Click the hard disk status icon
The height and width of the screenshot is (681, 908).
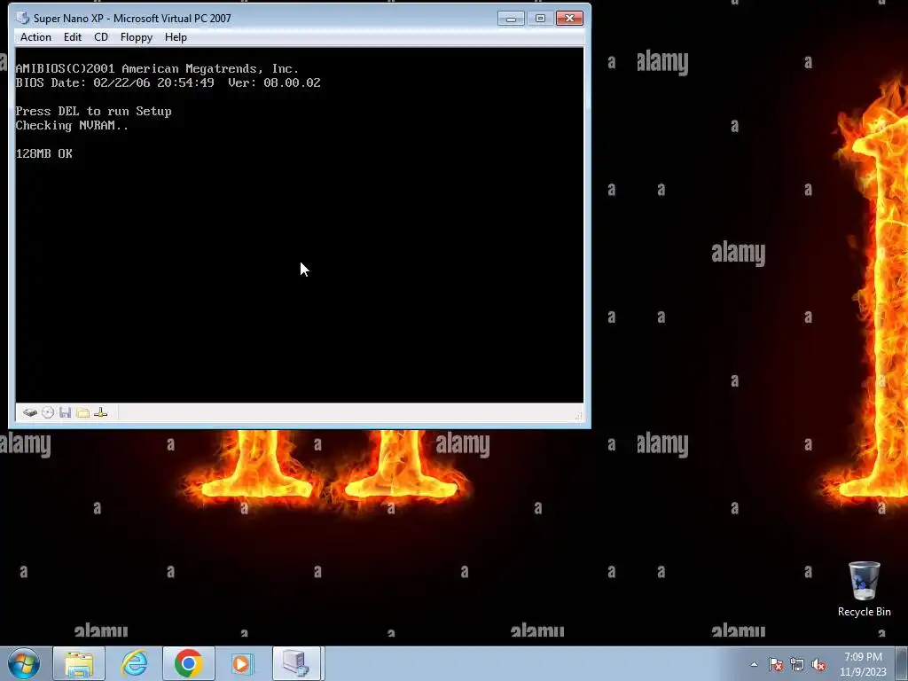[x=30, y=413]
